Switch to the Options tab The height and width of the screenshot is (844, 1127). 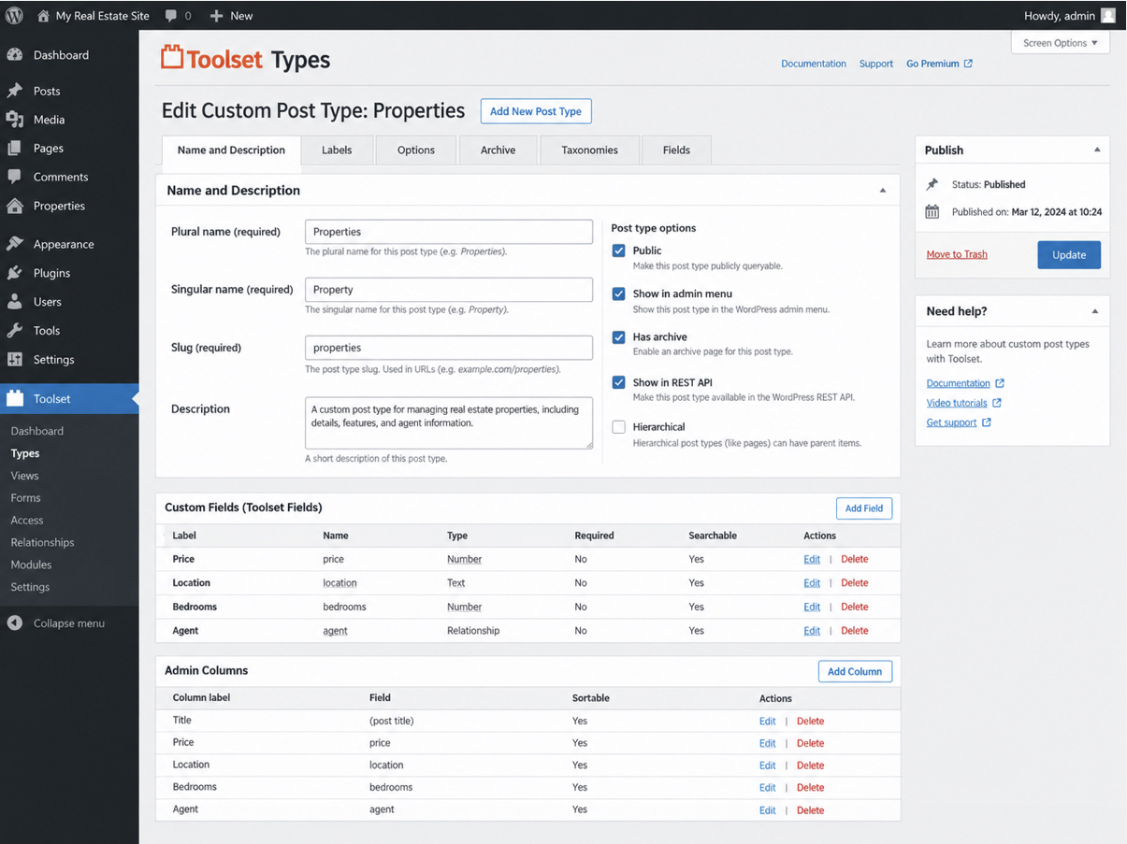tap(416, 150)
